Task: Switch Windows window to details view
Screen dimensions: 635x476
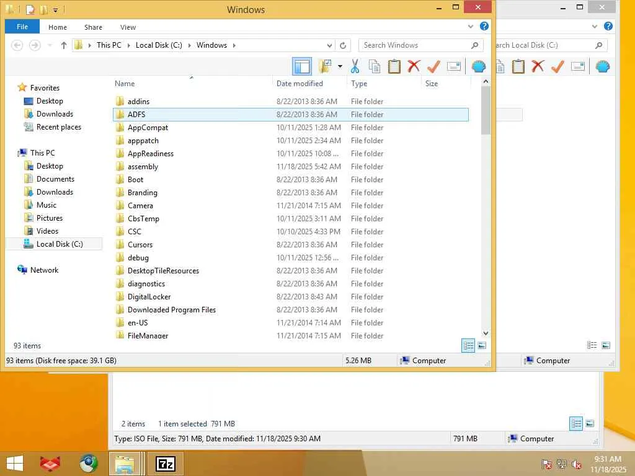Action: (468, 345)
